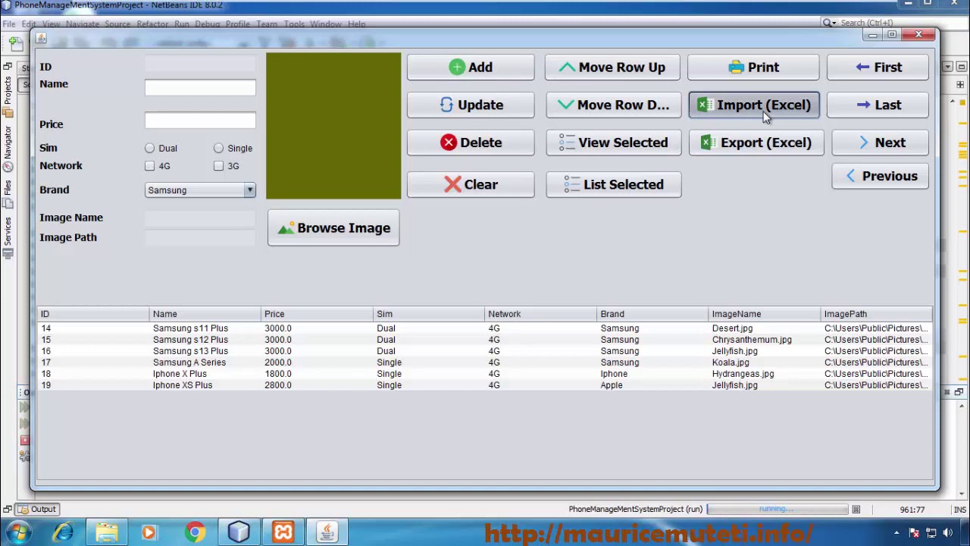Select the Dual sim radio button
This screenshot has height=546, width=970.
[x=149, y=149]
